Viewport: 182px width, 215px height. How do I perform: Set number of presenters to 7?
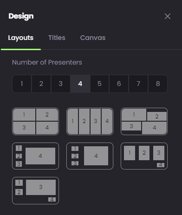pyautogui.click(x=138, y=84)
